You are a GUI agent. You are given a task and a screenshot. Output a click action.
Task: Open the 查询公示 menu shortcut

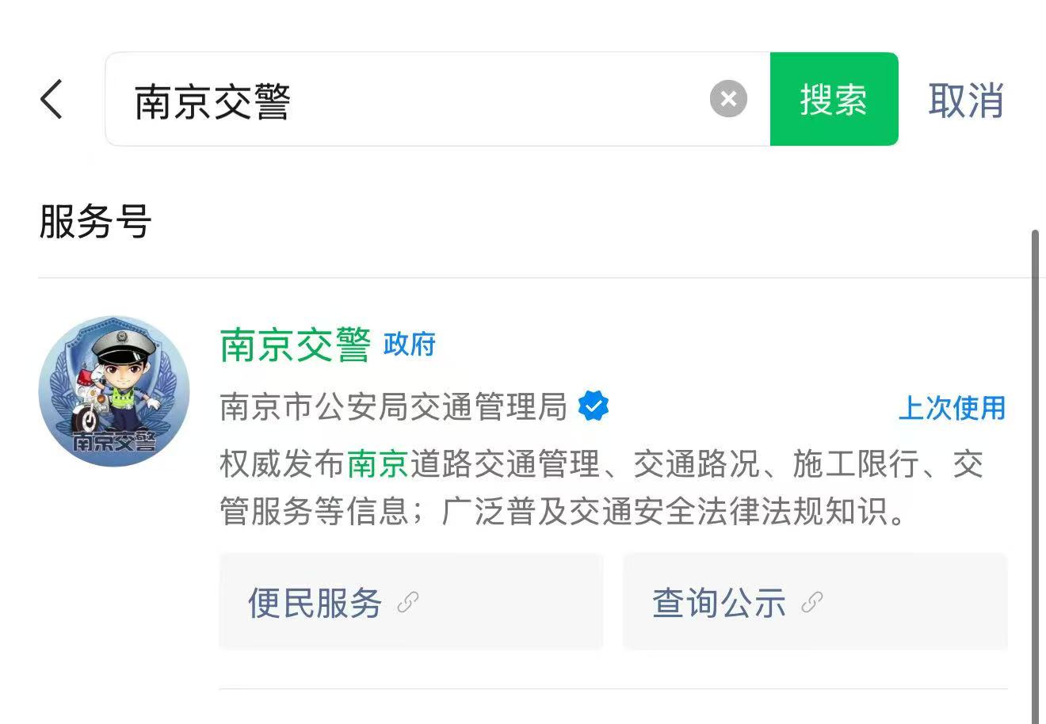pos(815,602)
